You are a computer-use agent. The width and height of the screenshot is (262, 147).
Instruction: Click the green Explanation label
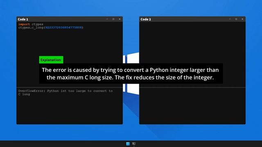point(51,60)
